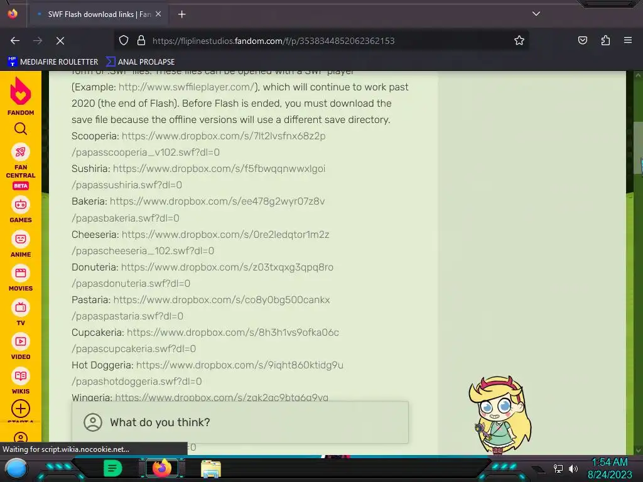
Task: Stop loading the page
Action: point(60,41)
